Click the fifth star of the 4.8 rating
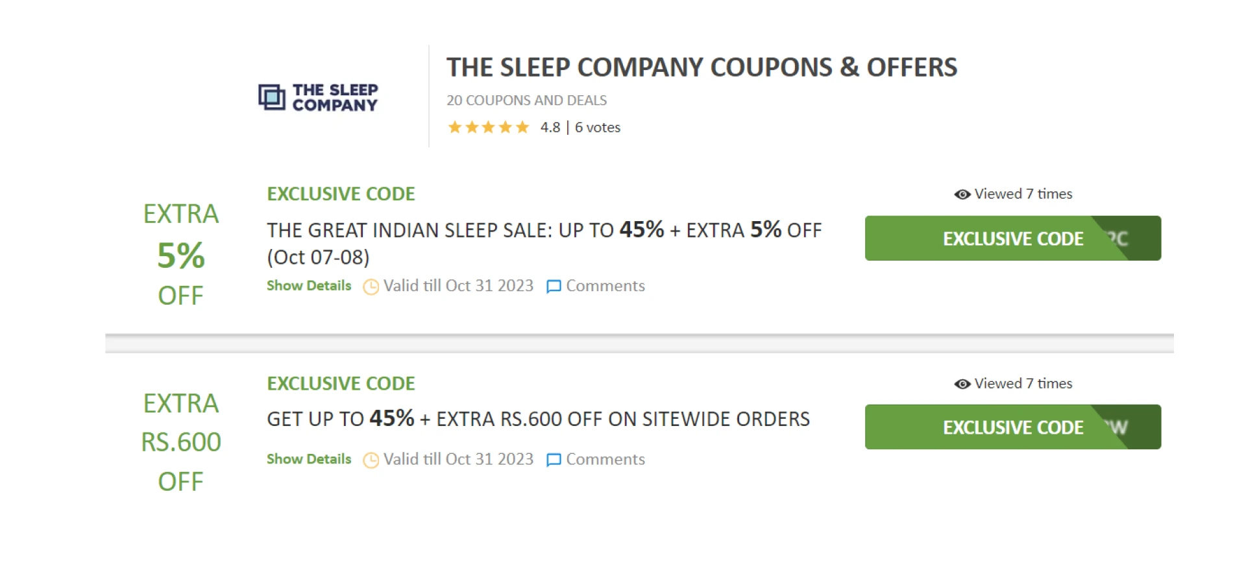1246x568 pixels. 522,127
